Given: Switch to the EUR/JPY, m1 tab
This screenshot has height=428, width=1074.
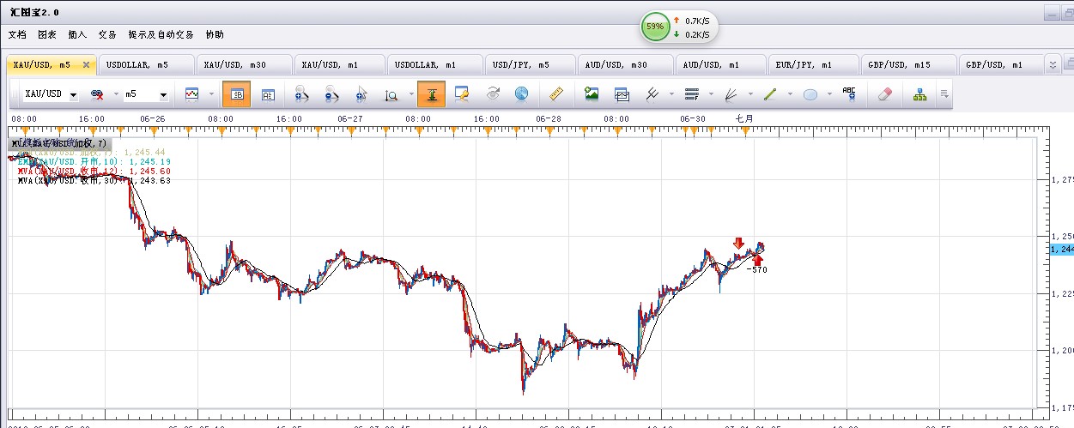Looking at the screenshot, I should pyautogui.click(x=813, y=65).
